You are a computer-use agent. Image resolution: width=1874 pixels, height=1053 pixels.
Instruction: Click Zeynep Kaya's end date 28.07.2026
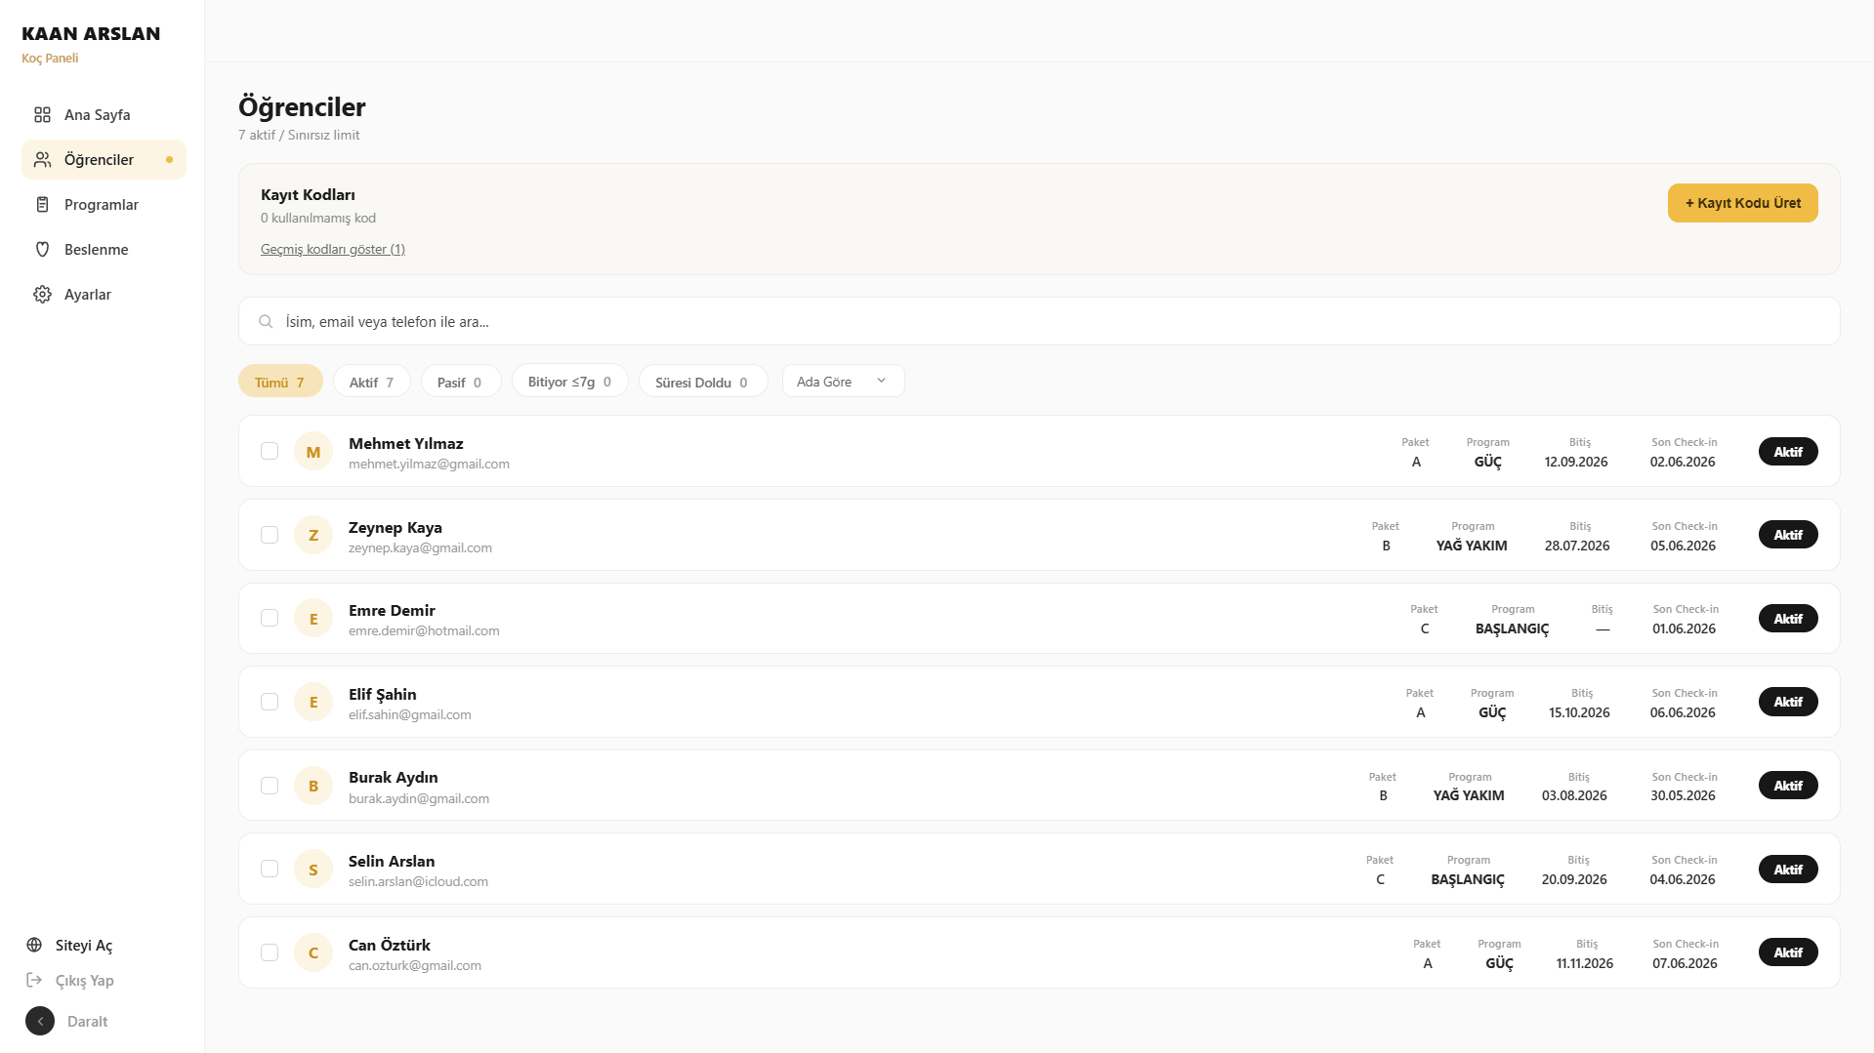point(1577,546)
